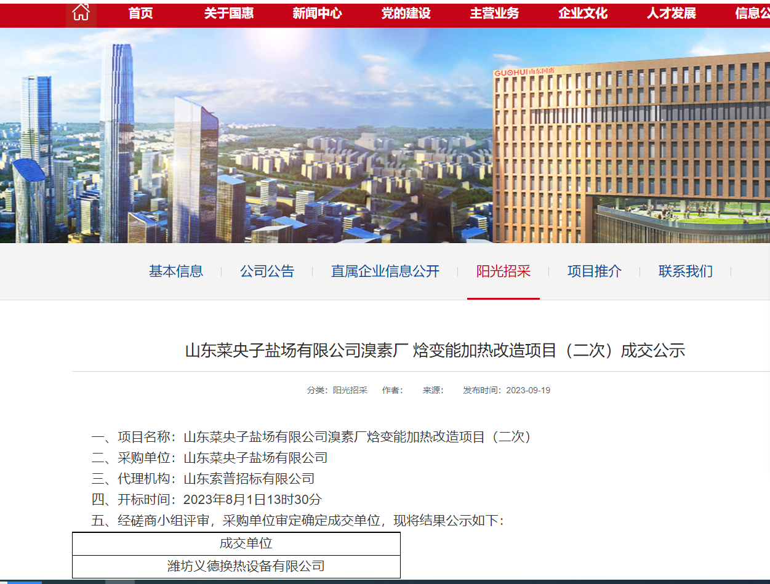Select the 阳光招采 tab
The width and height of the screenshot is (770, 584).
(x=503, y=271)
